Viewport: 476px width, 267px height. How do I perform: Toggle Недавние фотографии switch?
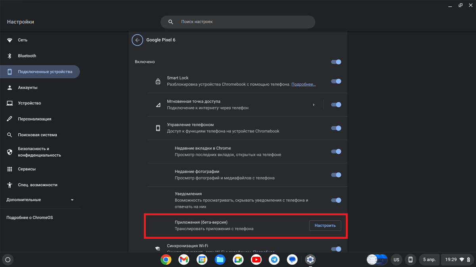coord(336,175)
